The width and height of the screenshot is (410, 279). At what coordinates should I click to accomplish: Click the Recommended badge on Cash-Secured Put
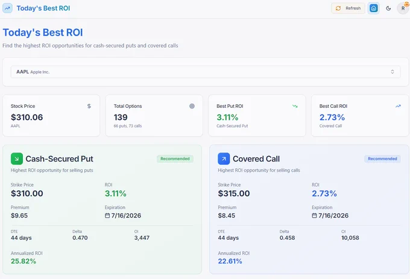pos(175,159)
